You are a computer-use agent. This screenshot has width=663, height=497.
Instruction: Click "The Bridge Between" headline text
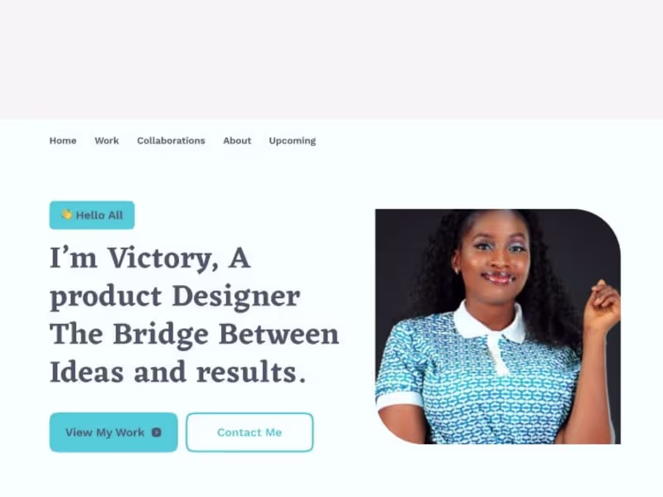[195, 335]
